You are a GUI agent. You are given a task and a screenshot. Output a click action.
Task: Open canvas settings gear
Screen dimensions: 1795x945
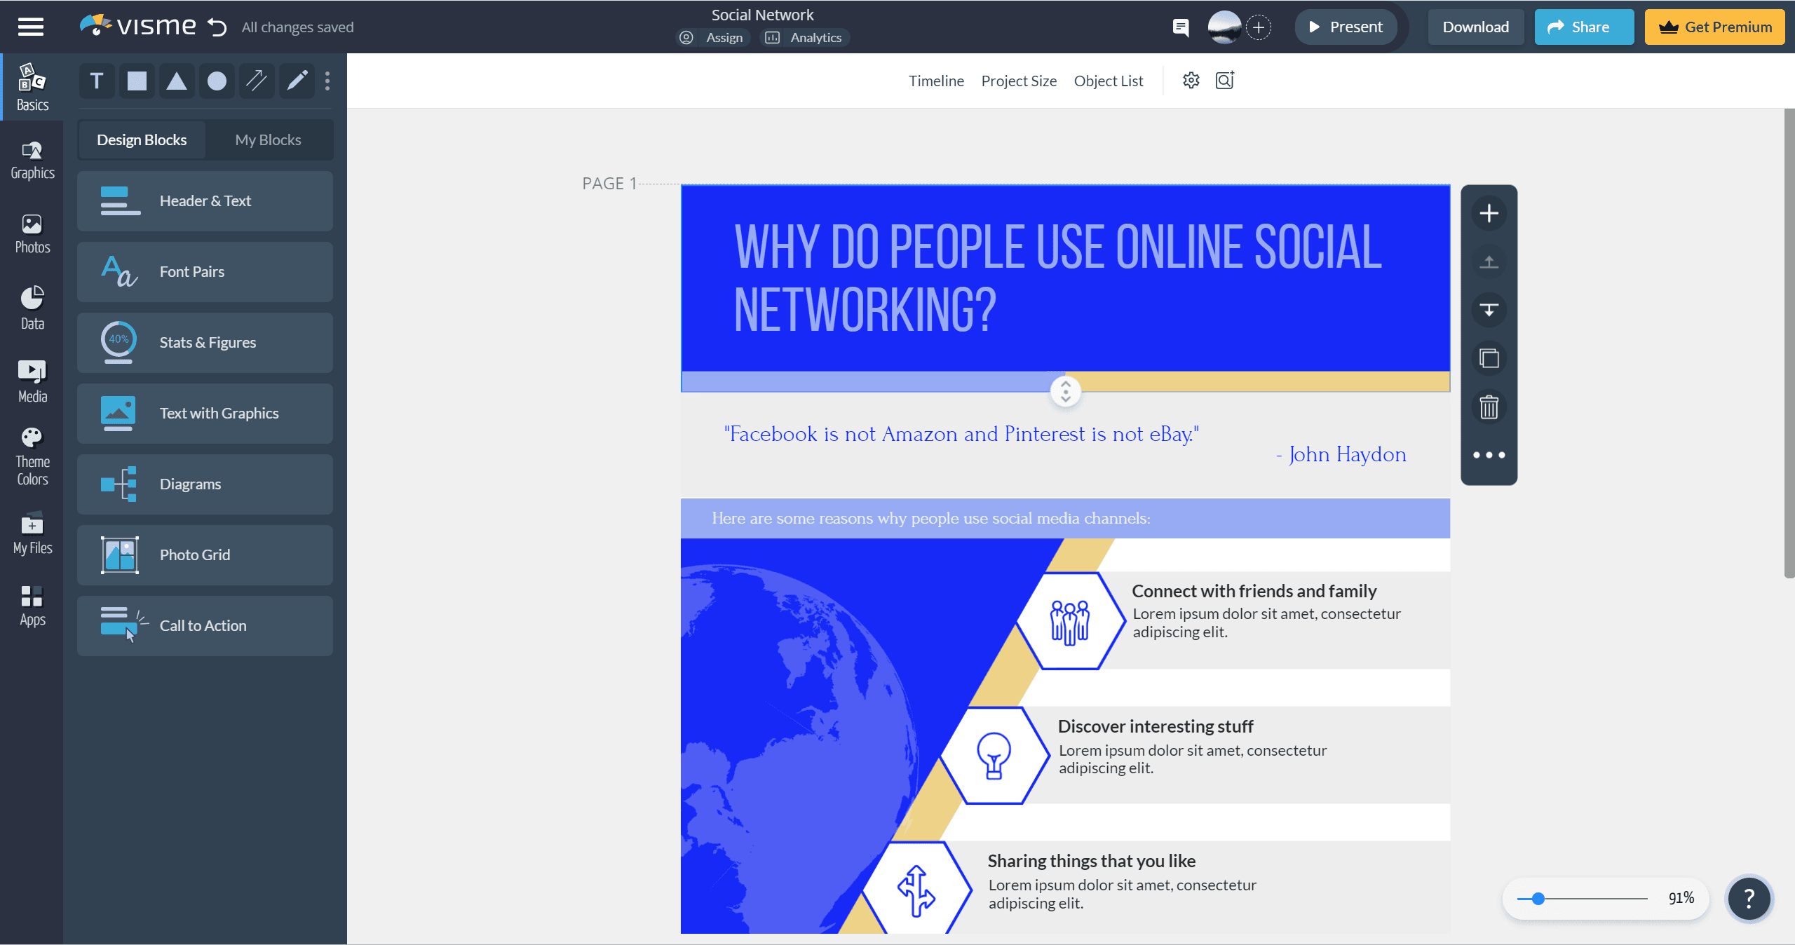[1191, 81]
